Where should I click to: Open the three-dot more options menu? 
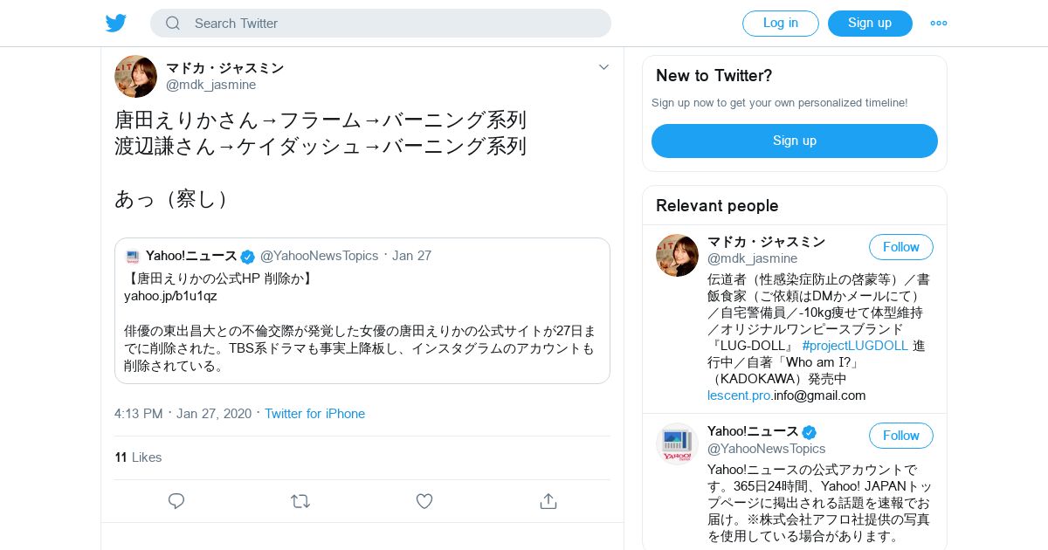tap(938, 24)
